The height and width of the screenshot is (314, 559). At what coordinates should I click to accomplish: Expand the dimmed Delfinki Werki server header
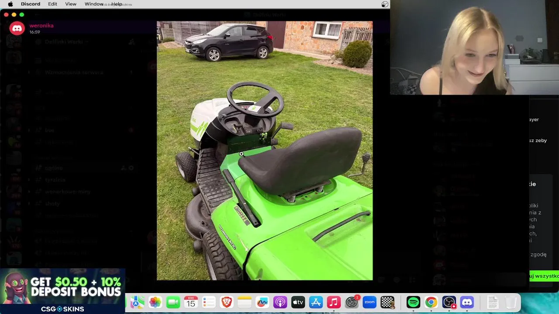pos(66,42)
